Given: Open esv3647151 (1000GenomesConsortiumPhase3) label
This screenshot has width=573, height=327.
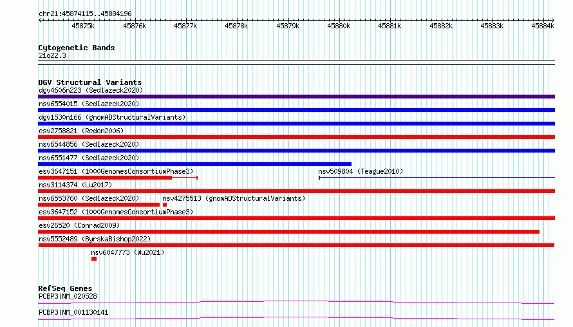Looking at the screenshot, I should tap(116, 171).
